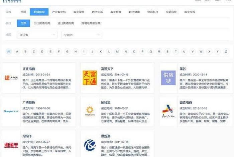Filter companies by letter Q

[151, 51]
